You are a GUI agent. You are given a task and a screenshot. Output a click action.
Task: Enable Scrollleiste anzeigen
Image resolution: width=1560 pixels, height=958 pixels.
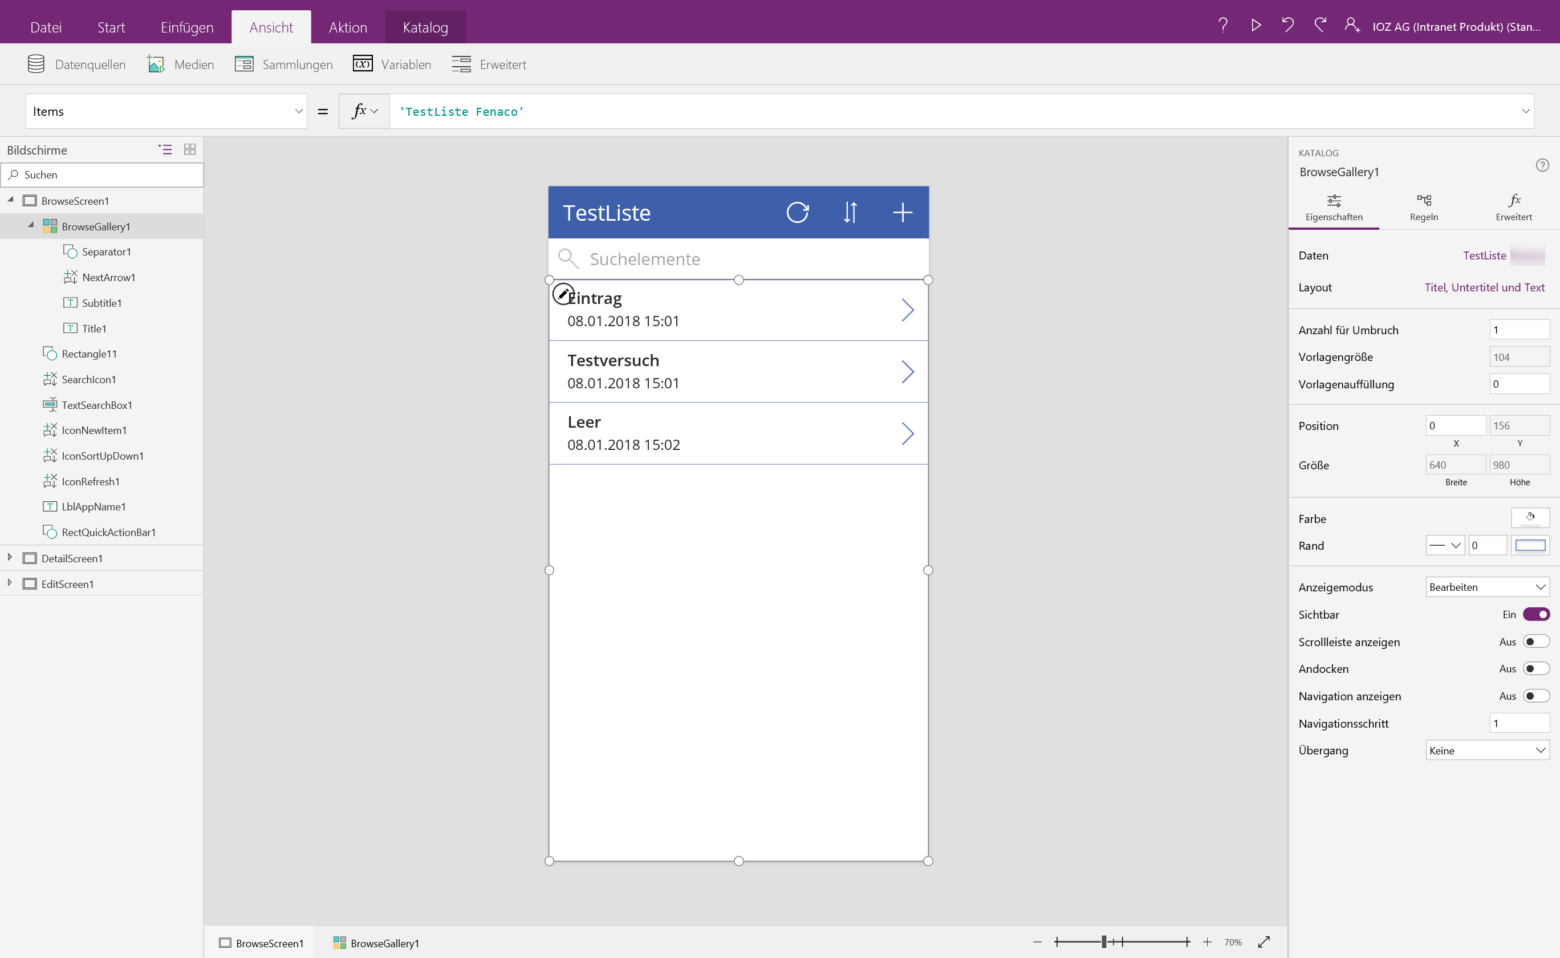(x=1535, y=640)
